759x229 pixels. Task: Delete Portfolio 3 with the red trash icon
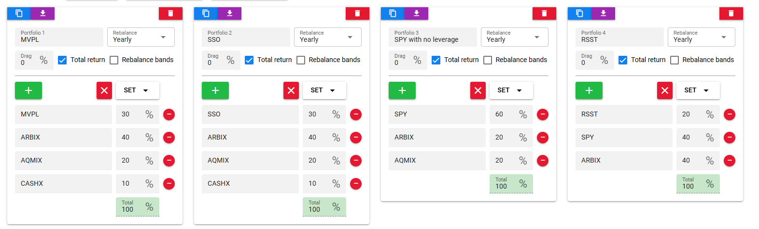click(544, 13)
